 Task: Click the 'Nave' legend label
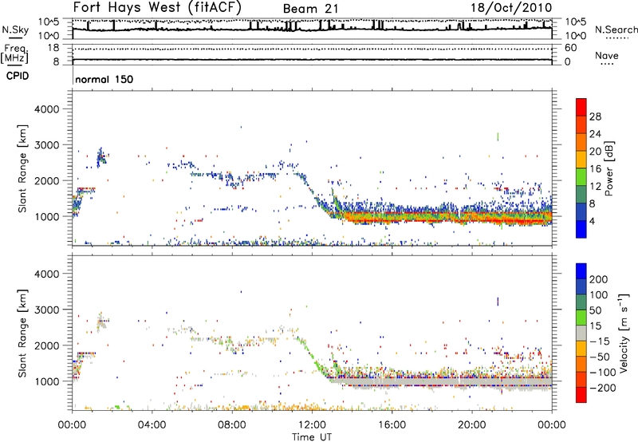pyautogui.click(x=607, y=55)
